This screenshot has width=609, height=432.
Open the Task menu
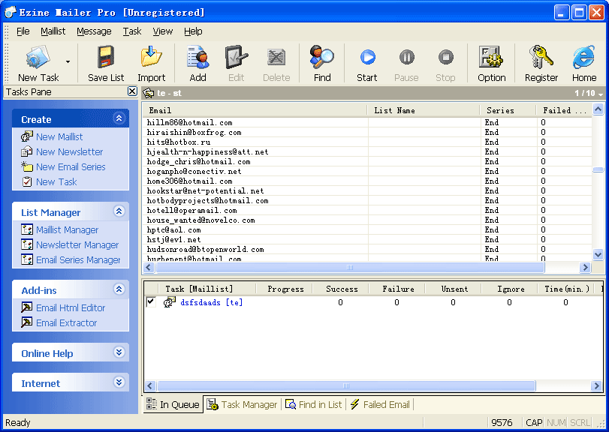[132, 31]
